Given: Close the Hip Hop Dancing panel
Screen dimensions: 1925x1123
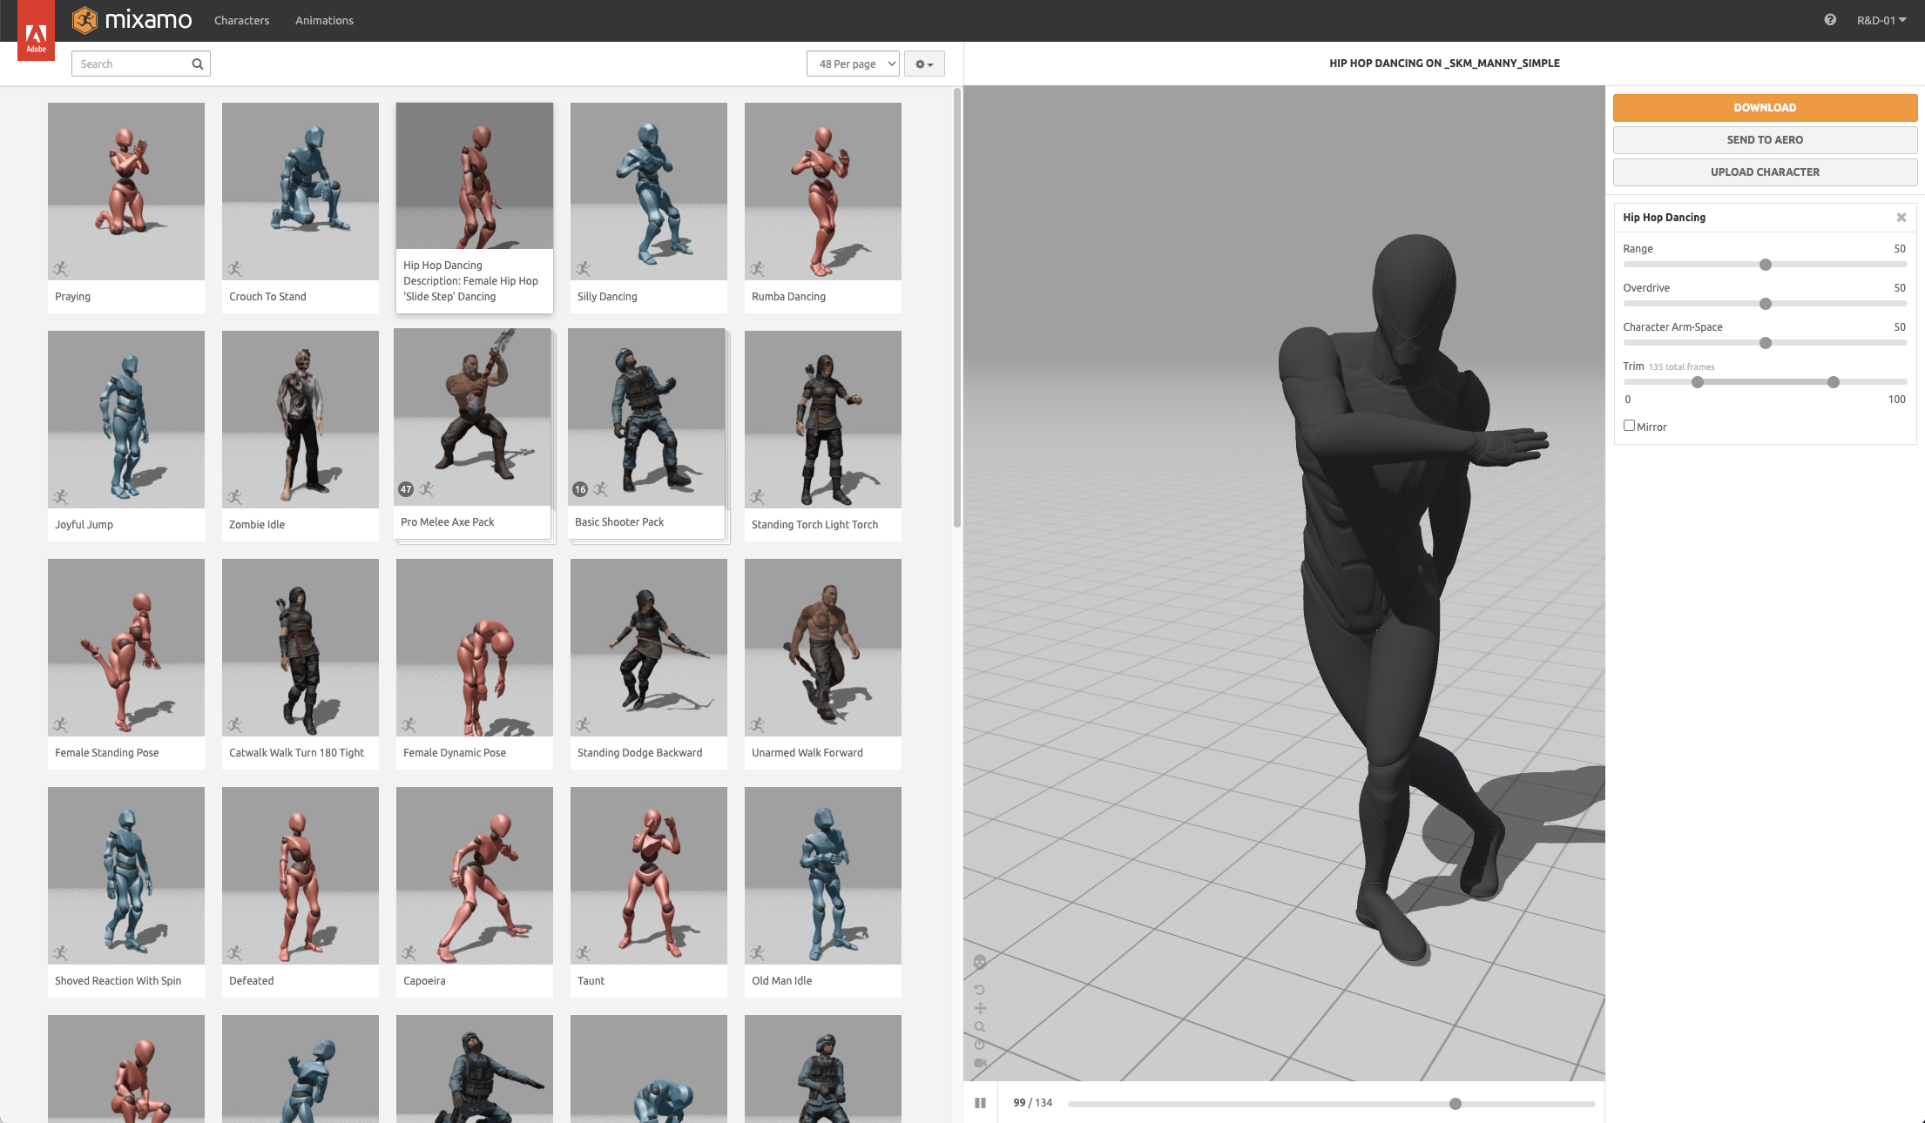Looking at the screenshot, I should [1901, 218].
